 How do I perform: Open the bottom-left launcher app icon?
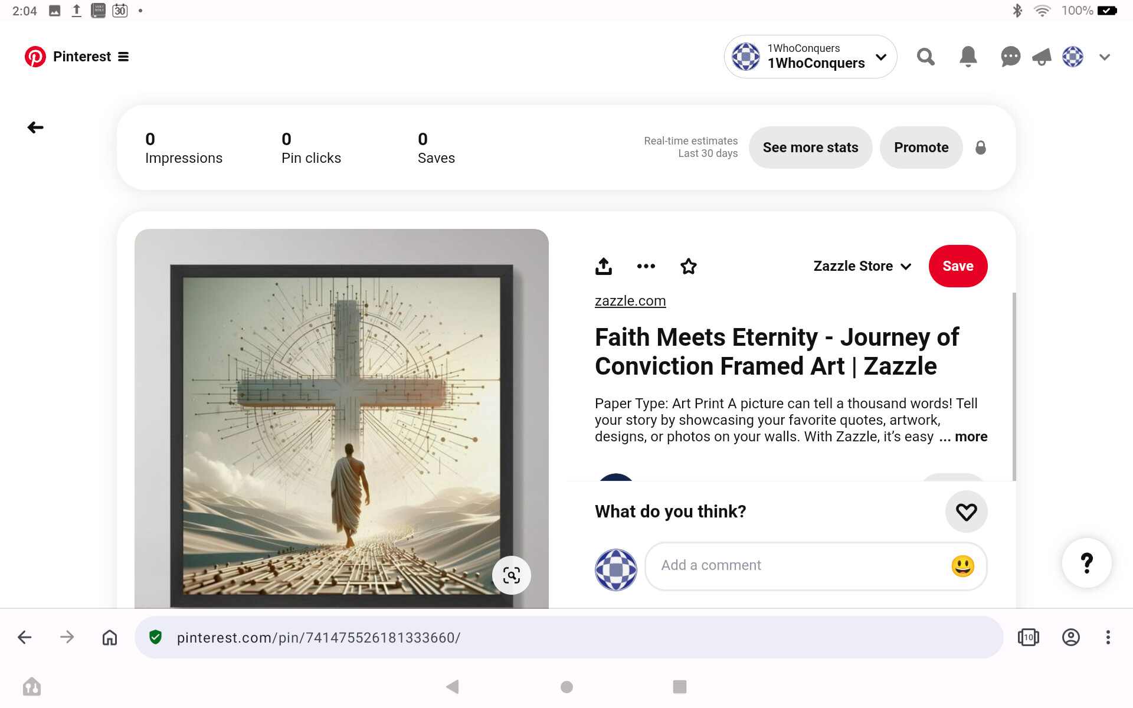click(32, 687)
